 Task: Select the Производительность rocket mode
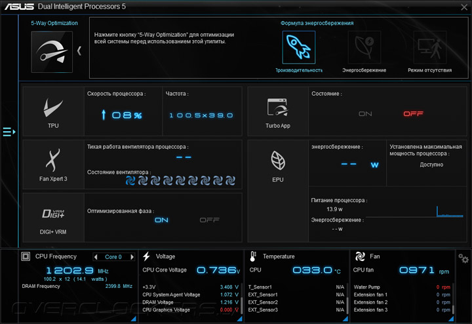(299, 47)
